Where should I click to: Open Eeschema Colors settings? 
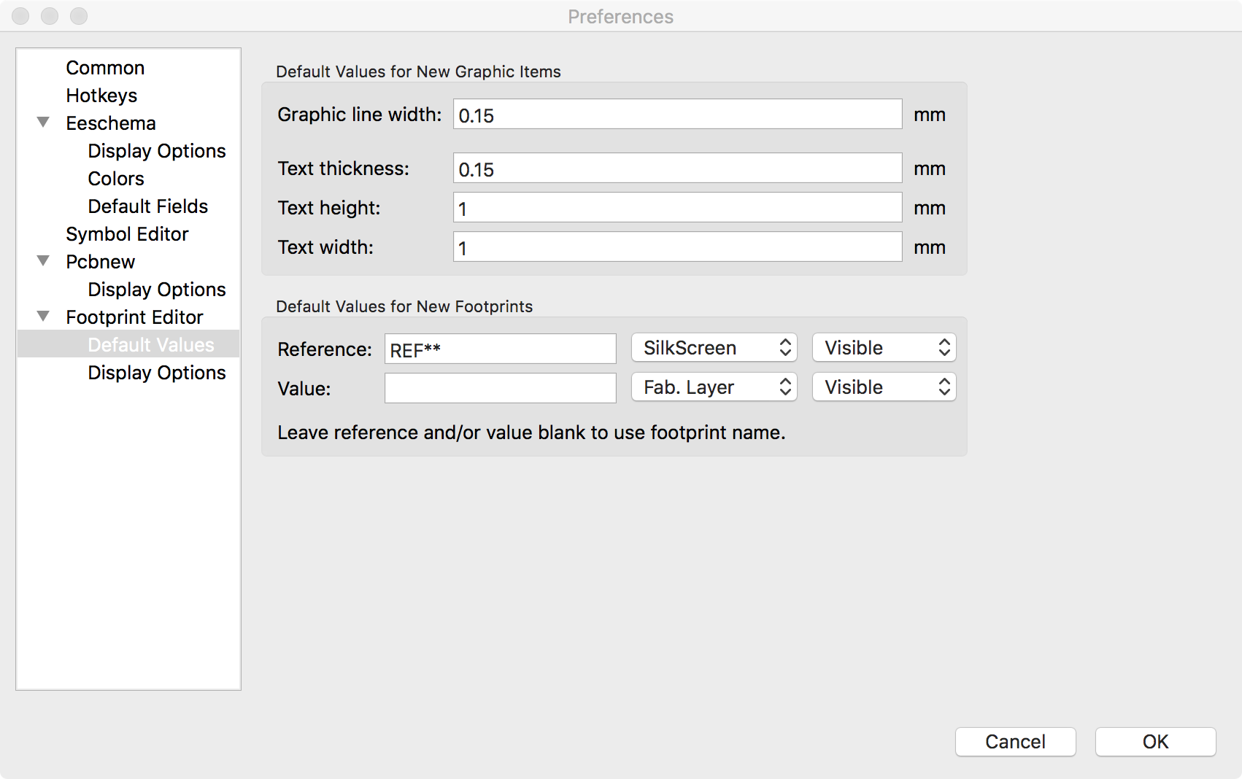pos(116,179)
